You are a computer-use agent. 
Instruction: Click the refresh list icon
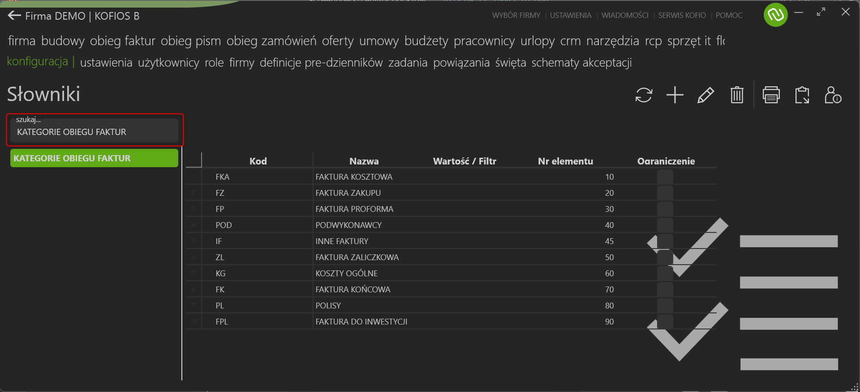point(644,95)
